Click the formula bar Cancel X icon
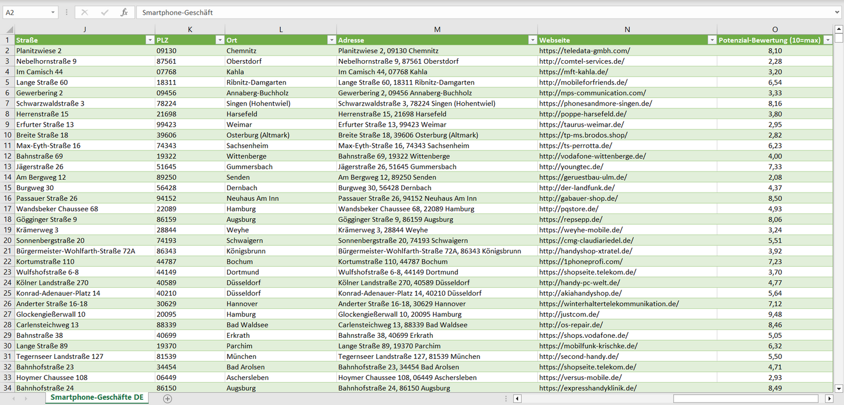This screenshot has width=844, height=405. [x=85, y=12]
